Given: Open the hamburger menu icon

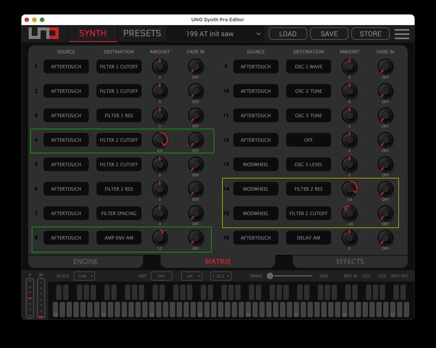Looking at the screenshot, I should click(x=402, y=34).
